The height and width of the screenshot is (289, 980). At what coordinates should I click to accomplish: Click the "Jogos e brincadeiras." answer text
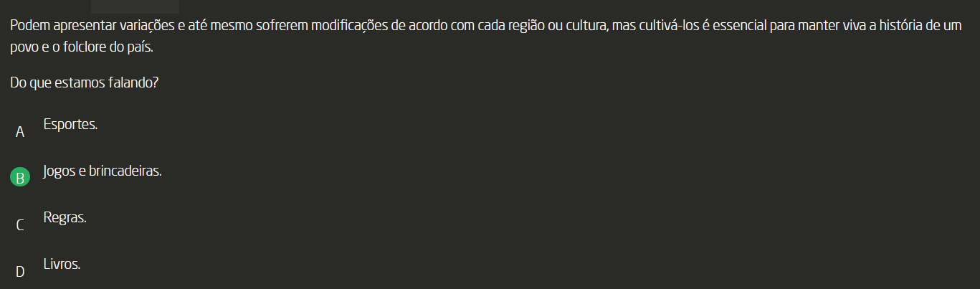[103, 171]
